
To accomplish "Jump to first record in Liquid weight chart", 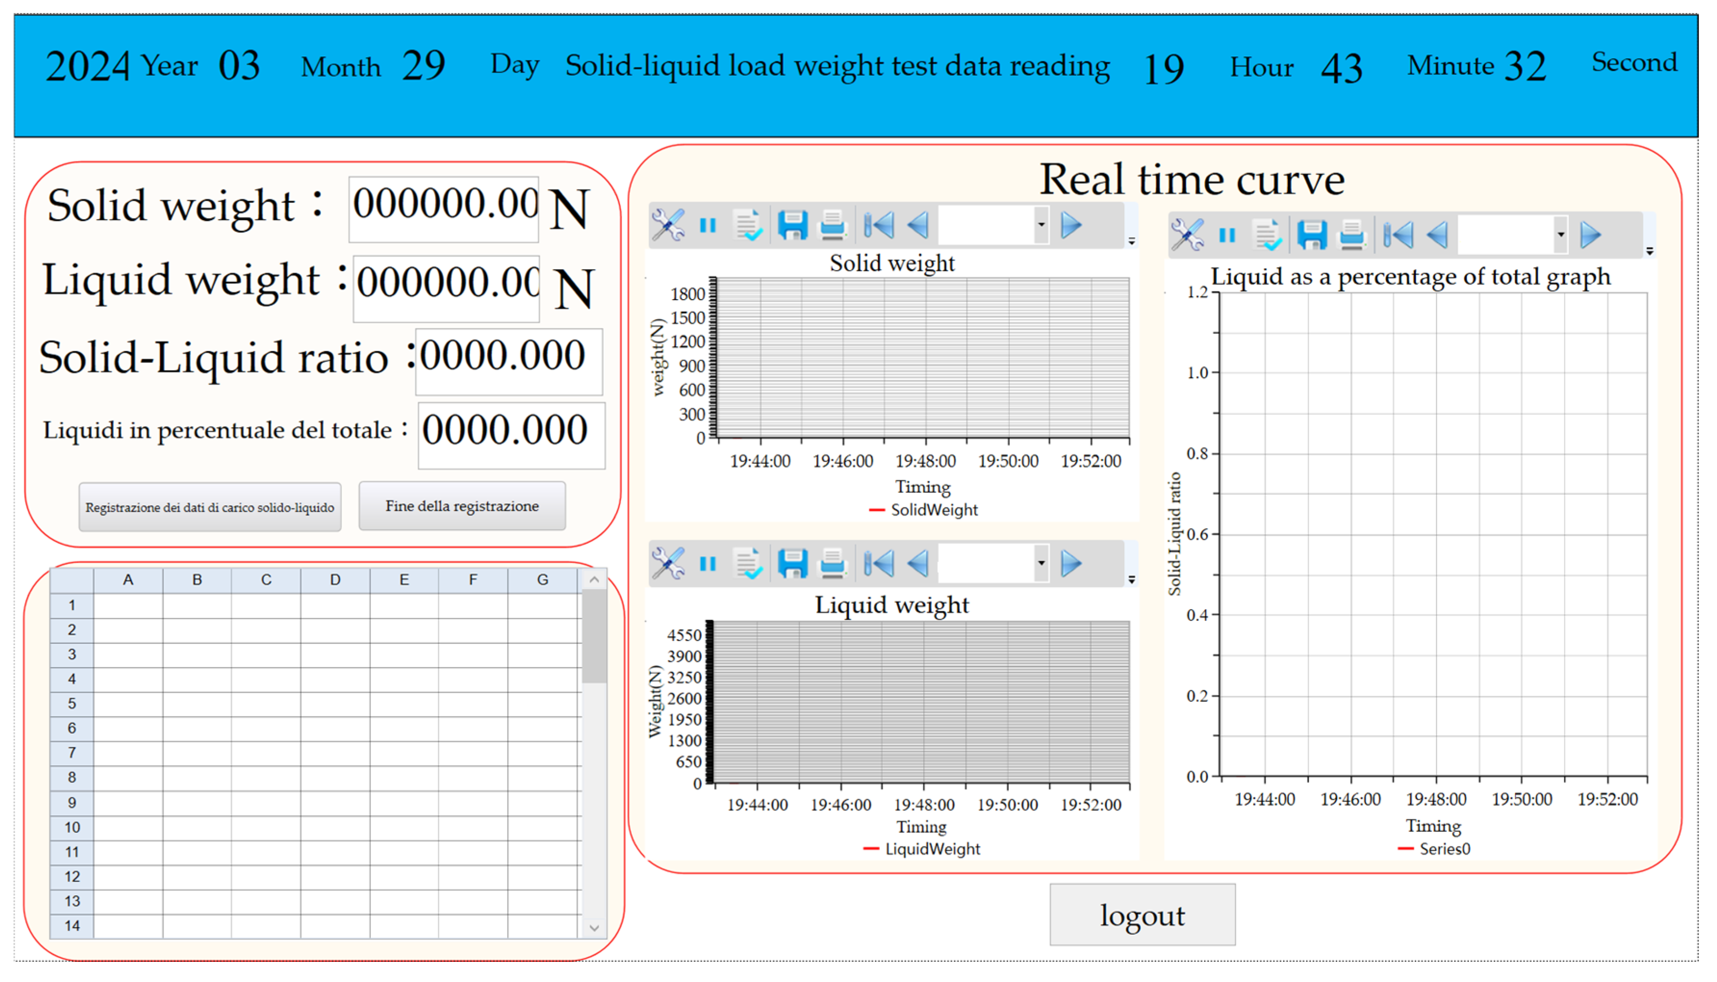I will (879, 564).
